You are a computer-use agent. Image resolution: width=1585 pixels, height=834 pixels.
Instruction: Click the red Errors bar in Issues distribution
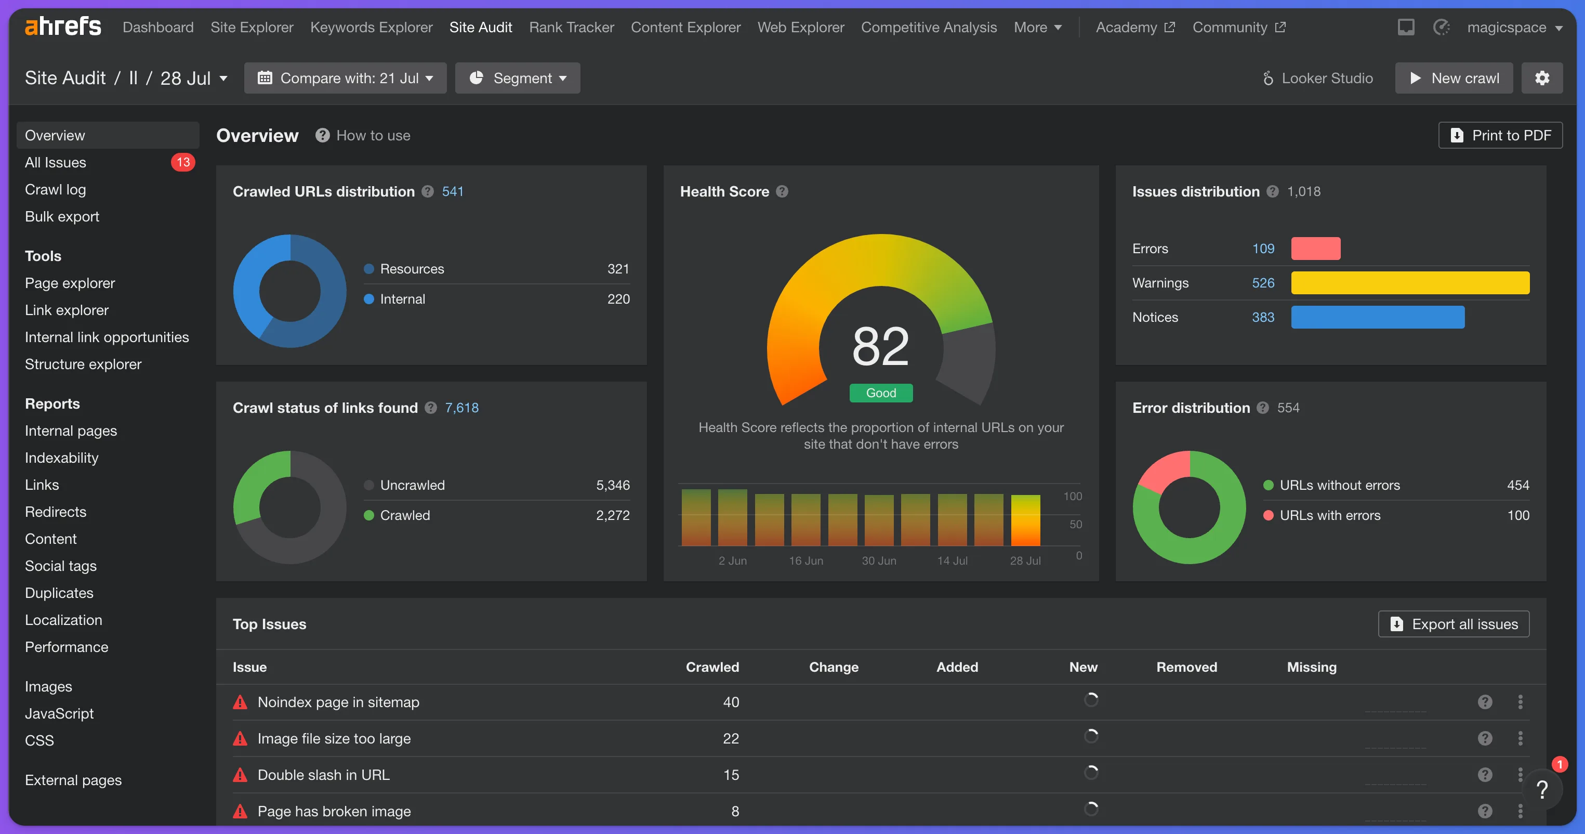coord(1315,249)
